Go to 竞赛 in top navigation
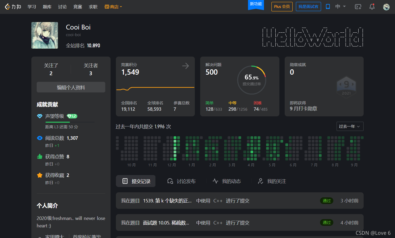The height and width of the screenshot is (238, 395). [78, 7]
